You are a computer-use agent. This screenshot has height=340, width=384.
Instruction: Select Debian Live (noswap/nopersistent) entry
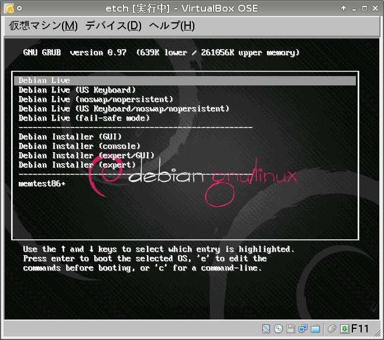click(x=96, y=99)
